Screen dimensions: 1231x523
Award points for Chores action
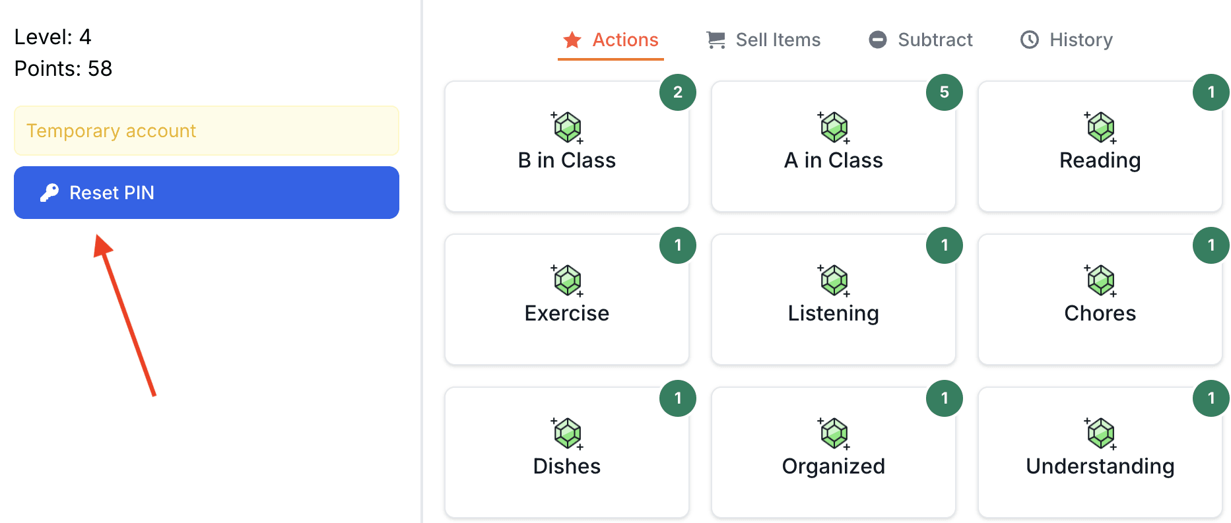tap(1100, 299)
